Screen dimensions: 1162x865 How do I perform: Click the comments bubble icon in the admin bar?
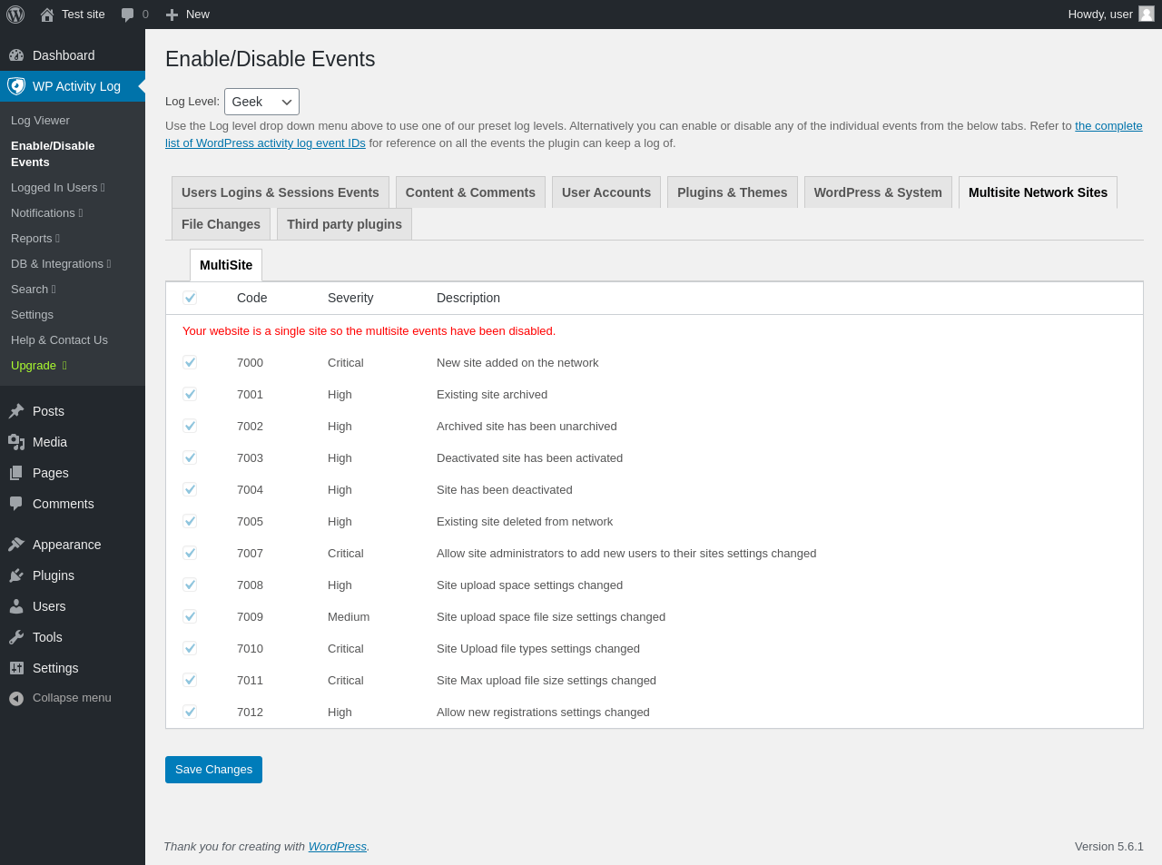click(x=128, y=15)
